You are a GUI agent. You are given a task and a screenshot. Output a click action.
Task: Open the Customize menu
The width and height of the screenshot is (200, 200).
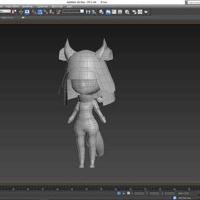[x=42, y=7]
